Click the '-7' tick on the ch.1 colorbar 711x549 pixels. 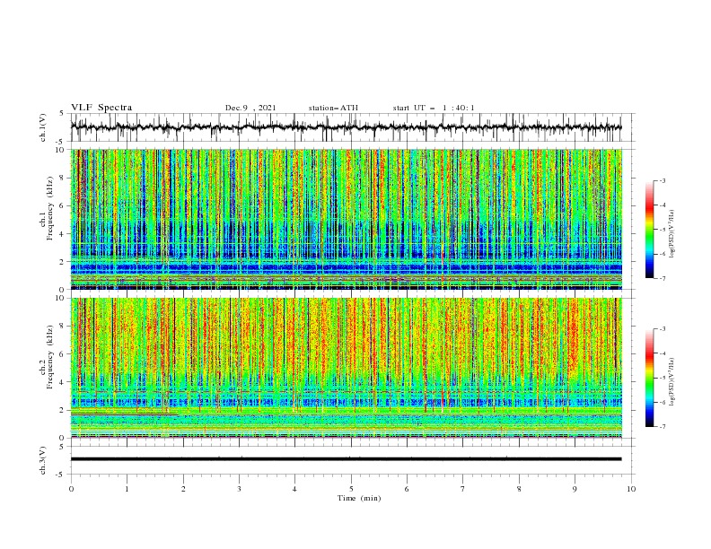[x=663, y=278]
